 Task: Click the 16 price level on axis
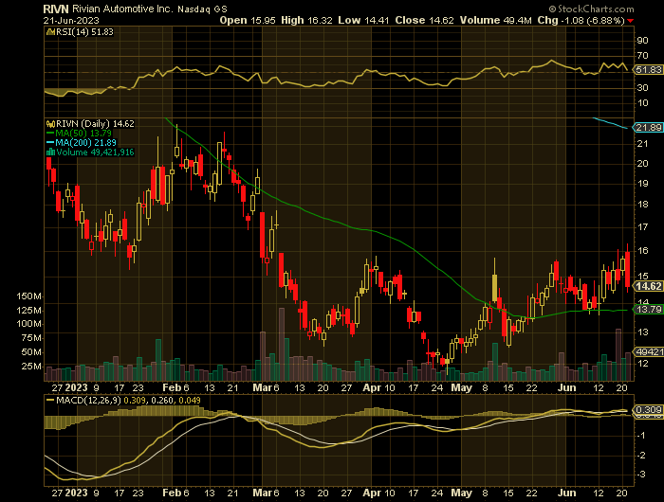click(642, 250)
